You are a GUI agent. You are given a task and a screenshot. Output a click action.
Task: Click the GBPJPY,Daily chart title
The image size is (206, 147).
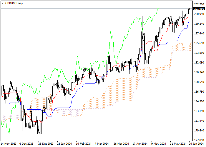click(14, 3)
